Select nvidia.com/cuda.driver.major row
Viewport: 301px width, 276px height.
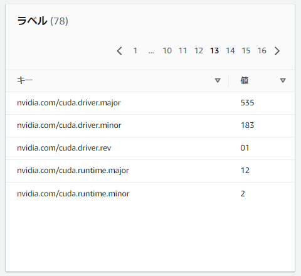coord(150,103)
